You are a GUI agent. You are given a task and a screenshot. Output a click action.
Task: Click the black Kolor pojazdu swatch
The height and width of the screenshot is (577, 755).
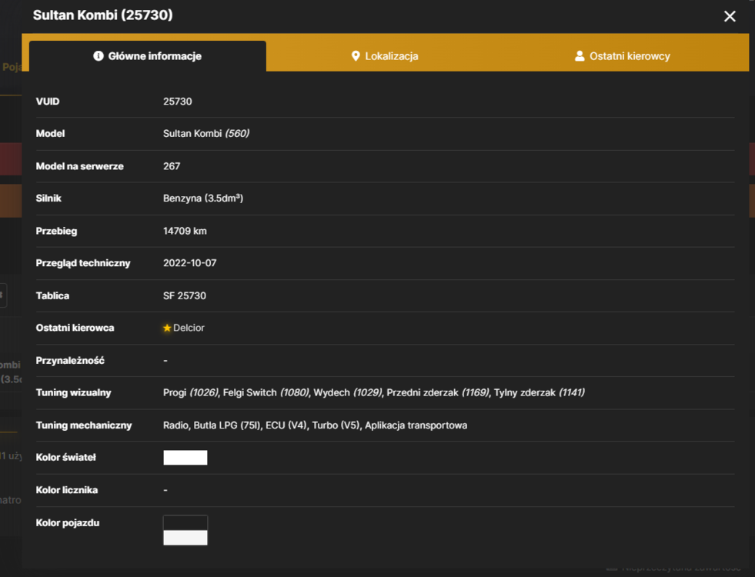pos(185,522)
